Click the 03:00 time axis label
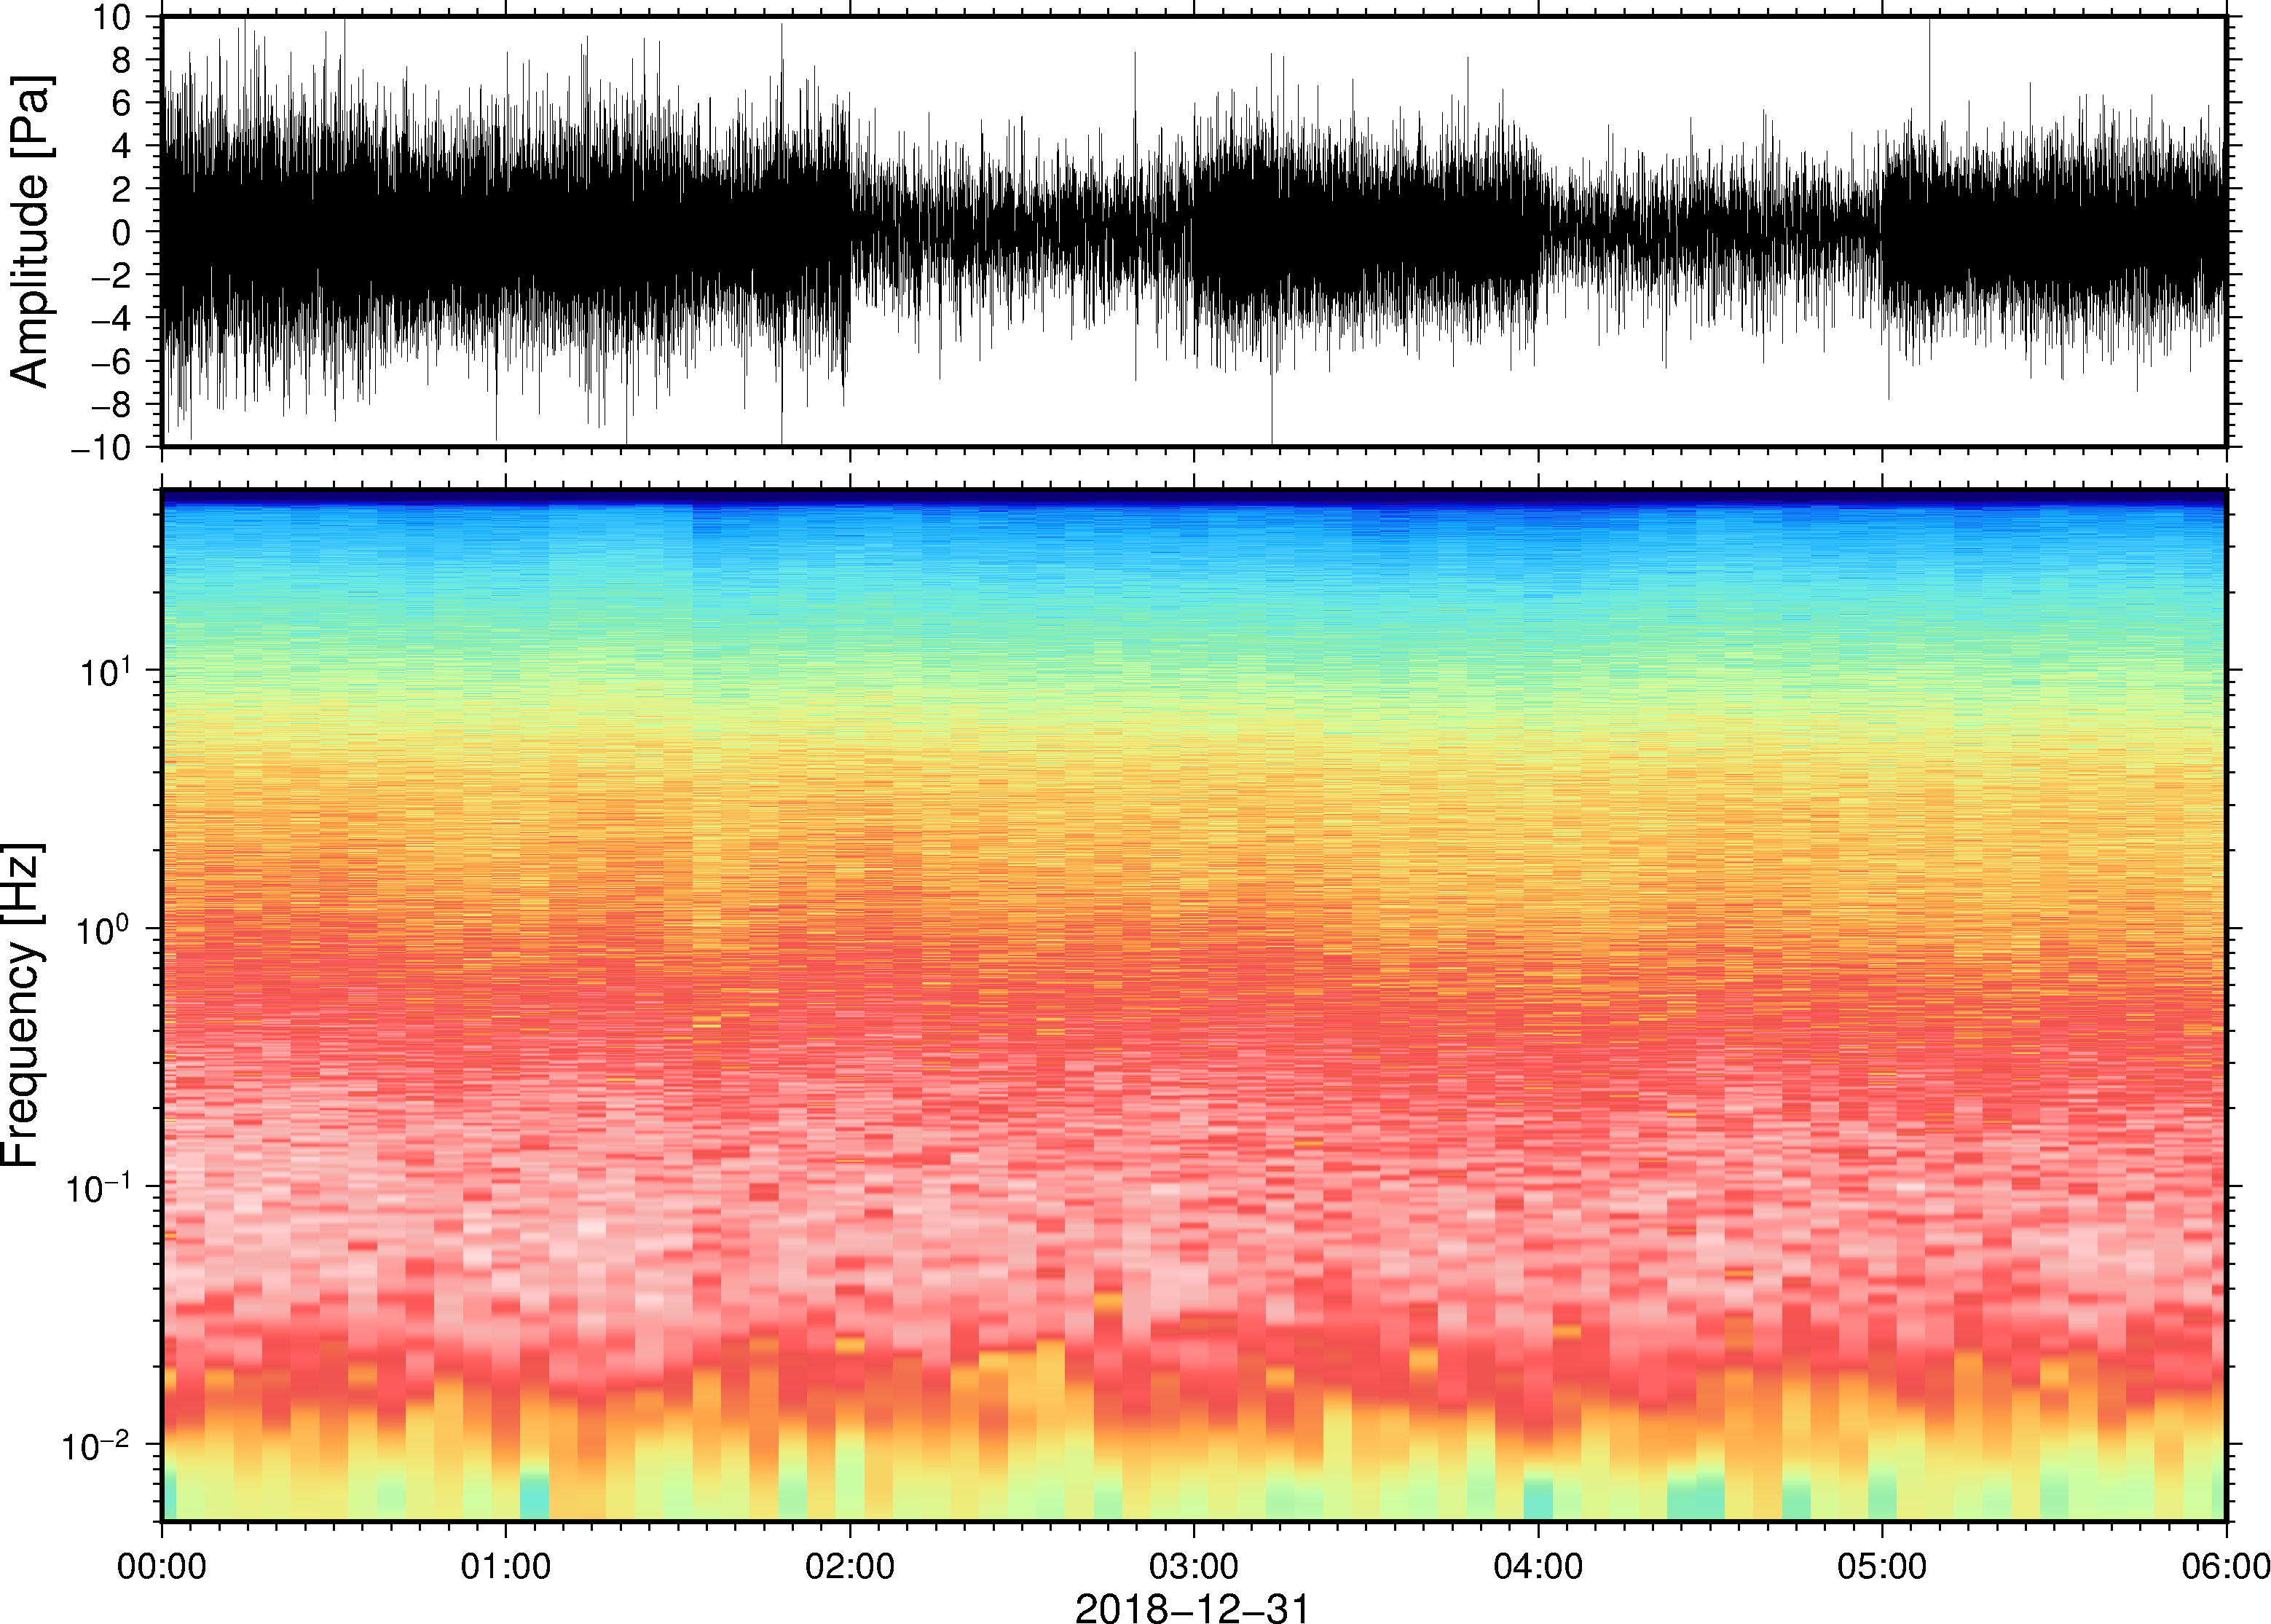Image resolution: width=2271 pixels, height=1624 pixels. tap(1194, 1566)
